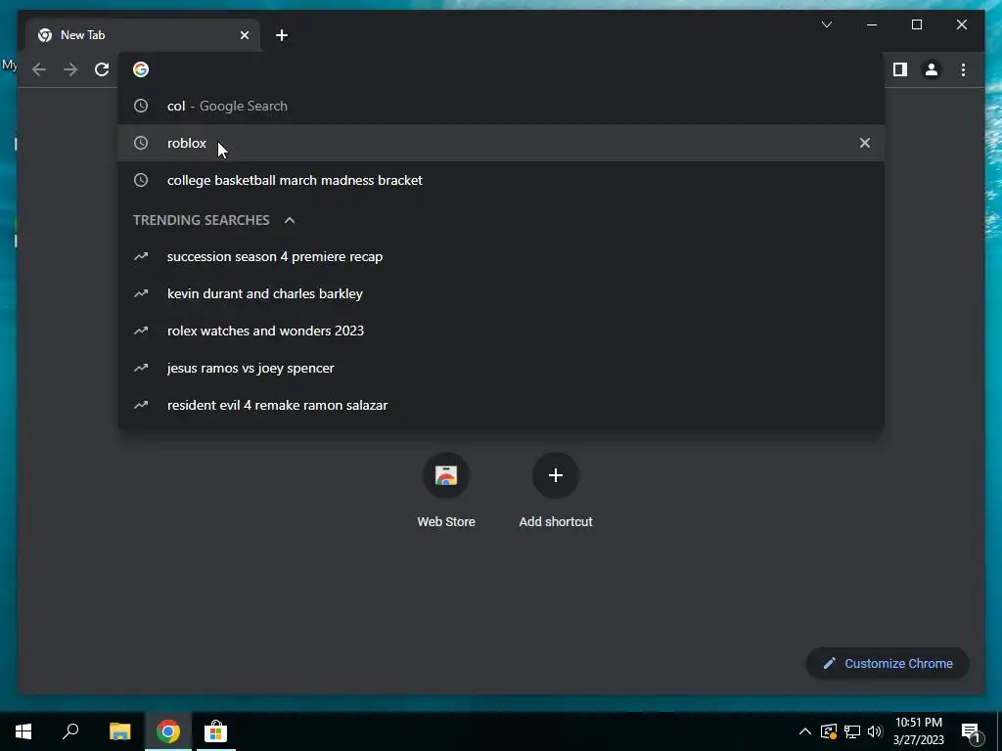Click trending icon beside rolex watches
The width and height of the screenshot is (1002, 751).
[x=141, y=331]
